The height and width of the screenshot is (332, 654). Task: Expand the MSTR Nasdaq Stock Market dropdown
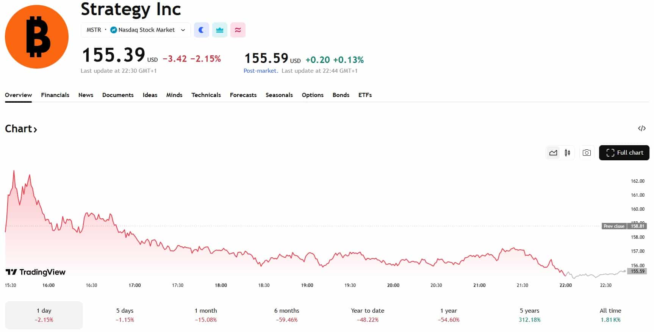[x=183, y=30]
